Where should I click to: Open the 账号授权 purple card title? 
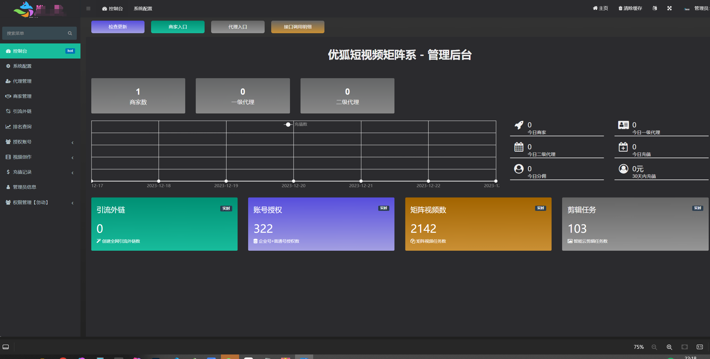pos(268,210)
